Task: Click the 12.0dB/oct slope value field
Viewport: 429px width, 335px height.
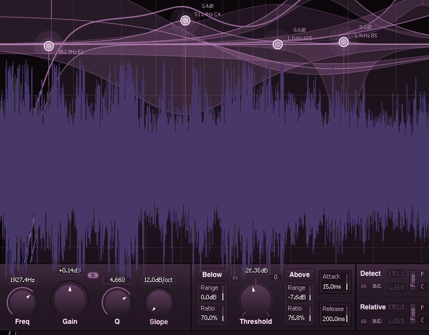Action: point(159,280)
